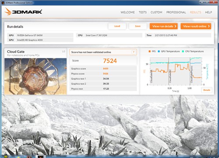Click the window's title bar app icon
This screenshot has width=219, height=158.
tap(3, 3)
